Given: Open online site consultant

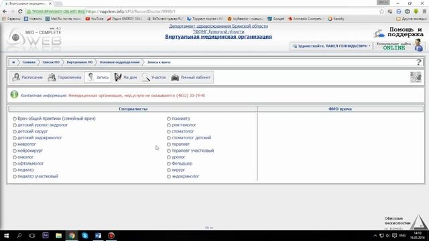Looking at the screenshot, I should tap(400, 46).
